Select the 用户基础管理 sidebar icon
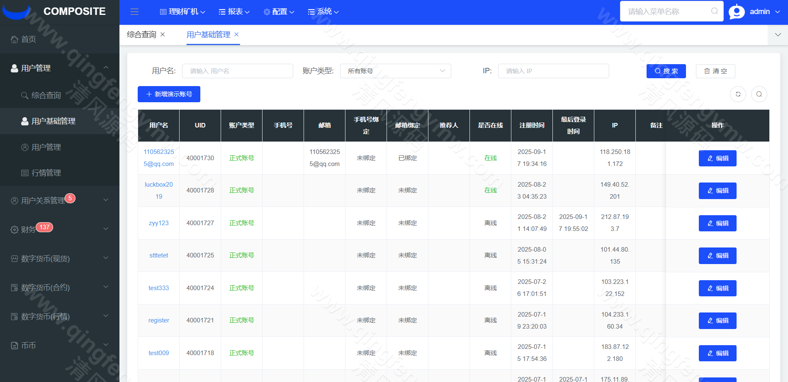 (x=24, y=121)
